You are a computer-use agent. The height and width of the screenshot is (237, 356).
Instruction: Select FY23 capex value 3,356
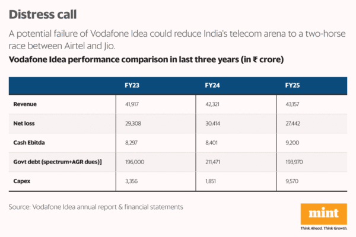[x=131, y=181]
